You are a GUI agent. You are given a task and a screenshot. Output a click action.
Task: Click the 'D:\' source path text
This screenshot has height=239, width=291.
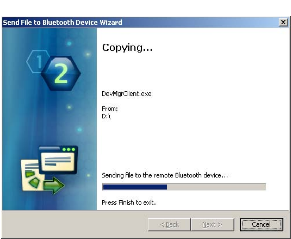click(x=106, y=117)
